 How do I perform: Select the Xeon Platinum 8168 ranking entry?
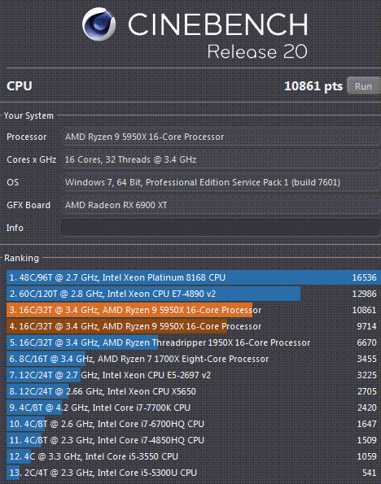(194, 277)
